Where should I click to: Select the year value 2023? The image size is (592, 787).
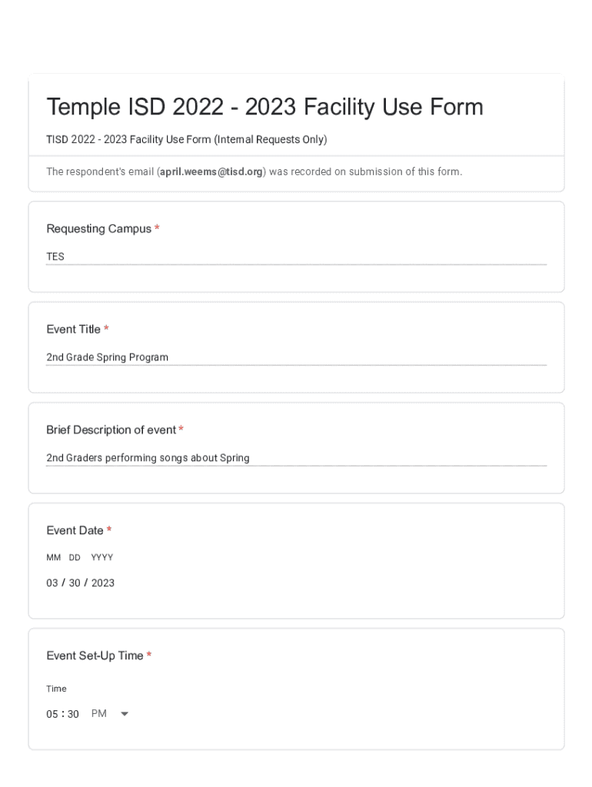click(x=103, y=583)
